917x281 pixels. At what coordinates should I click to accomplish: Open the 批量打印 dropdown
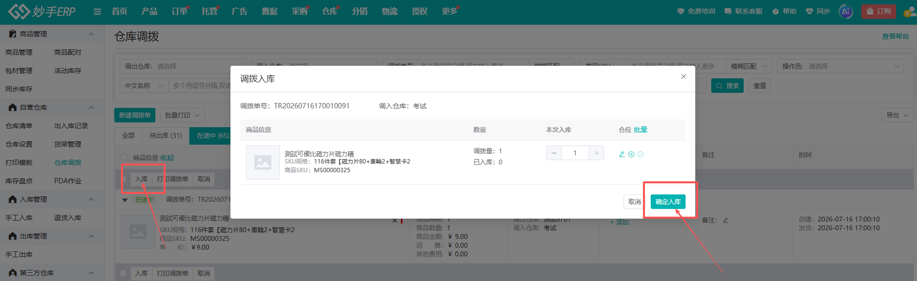click(183, 115)
